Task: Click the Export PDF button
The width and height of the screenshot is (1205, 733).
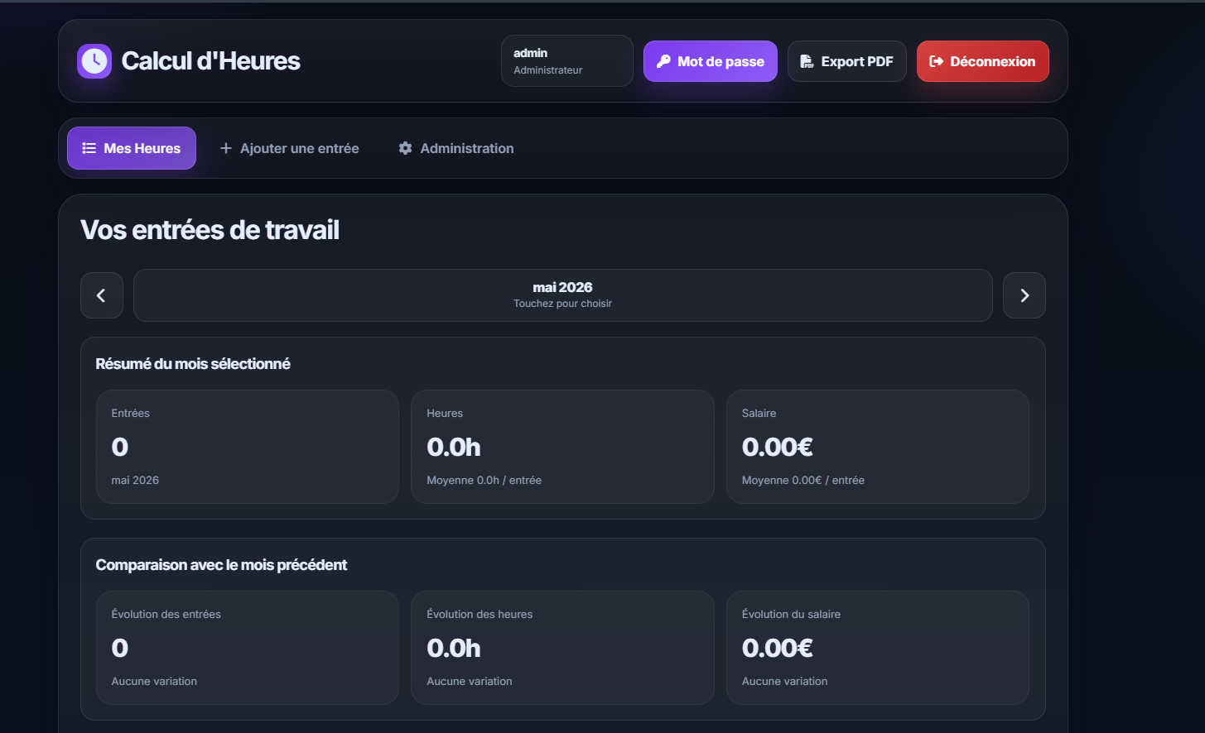Action: coord(847,61)
